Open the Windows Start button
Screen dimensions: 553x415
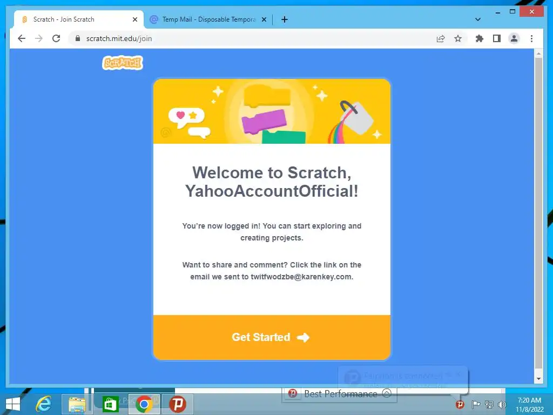pyautogui.click(x=13, y=404)
